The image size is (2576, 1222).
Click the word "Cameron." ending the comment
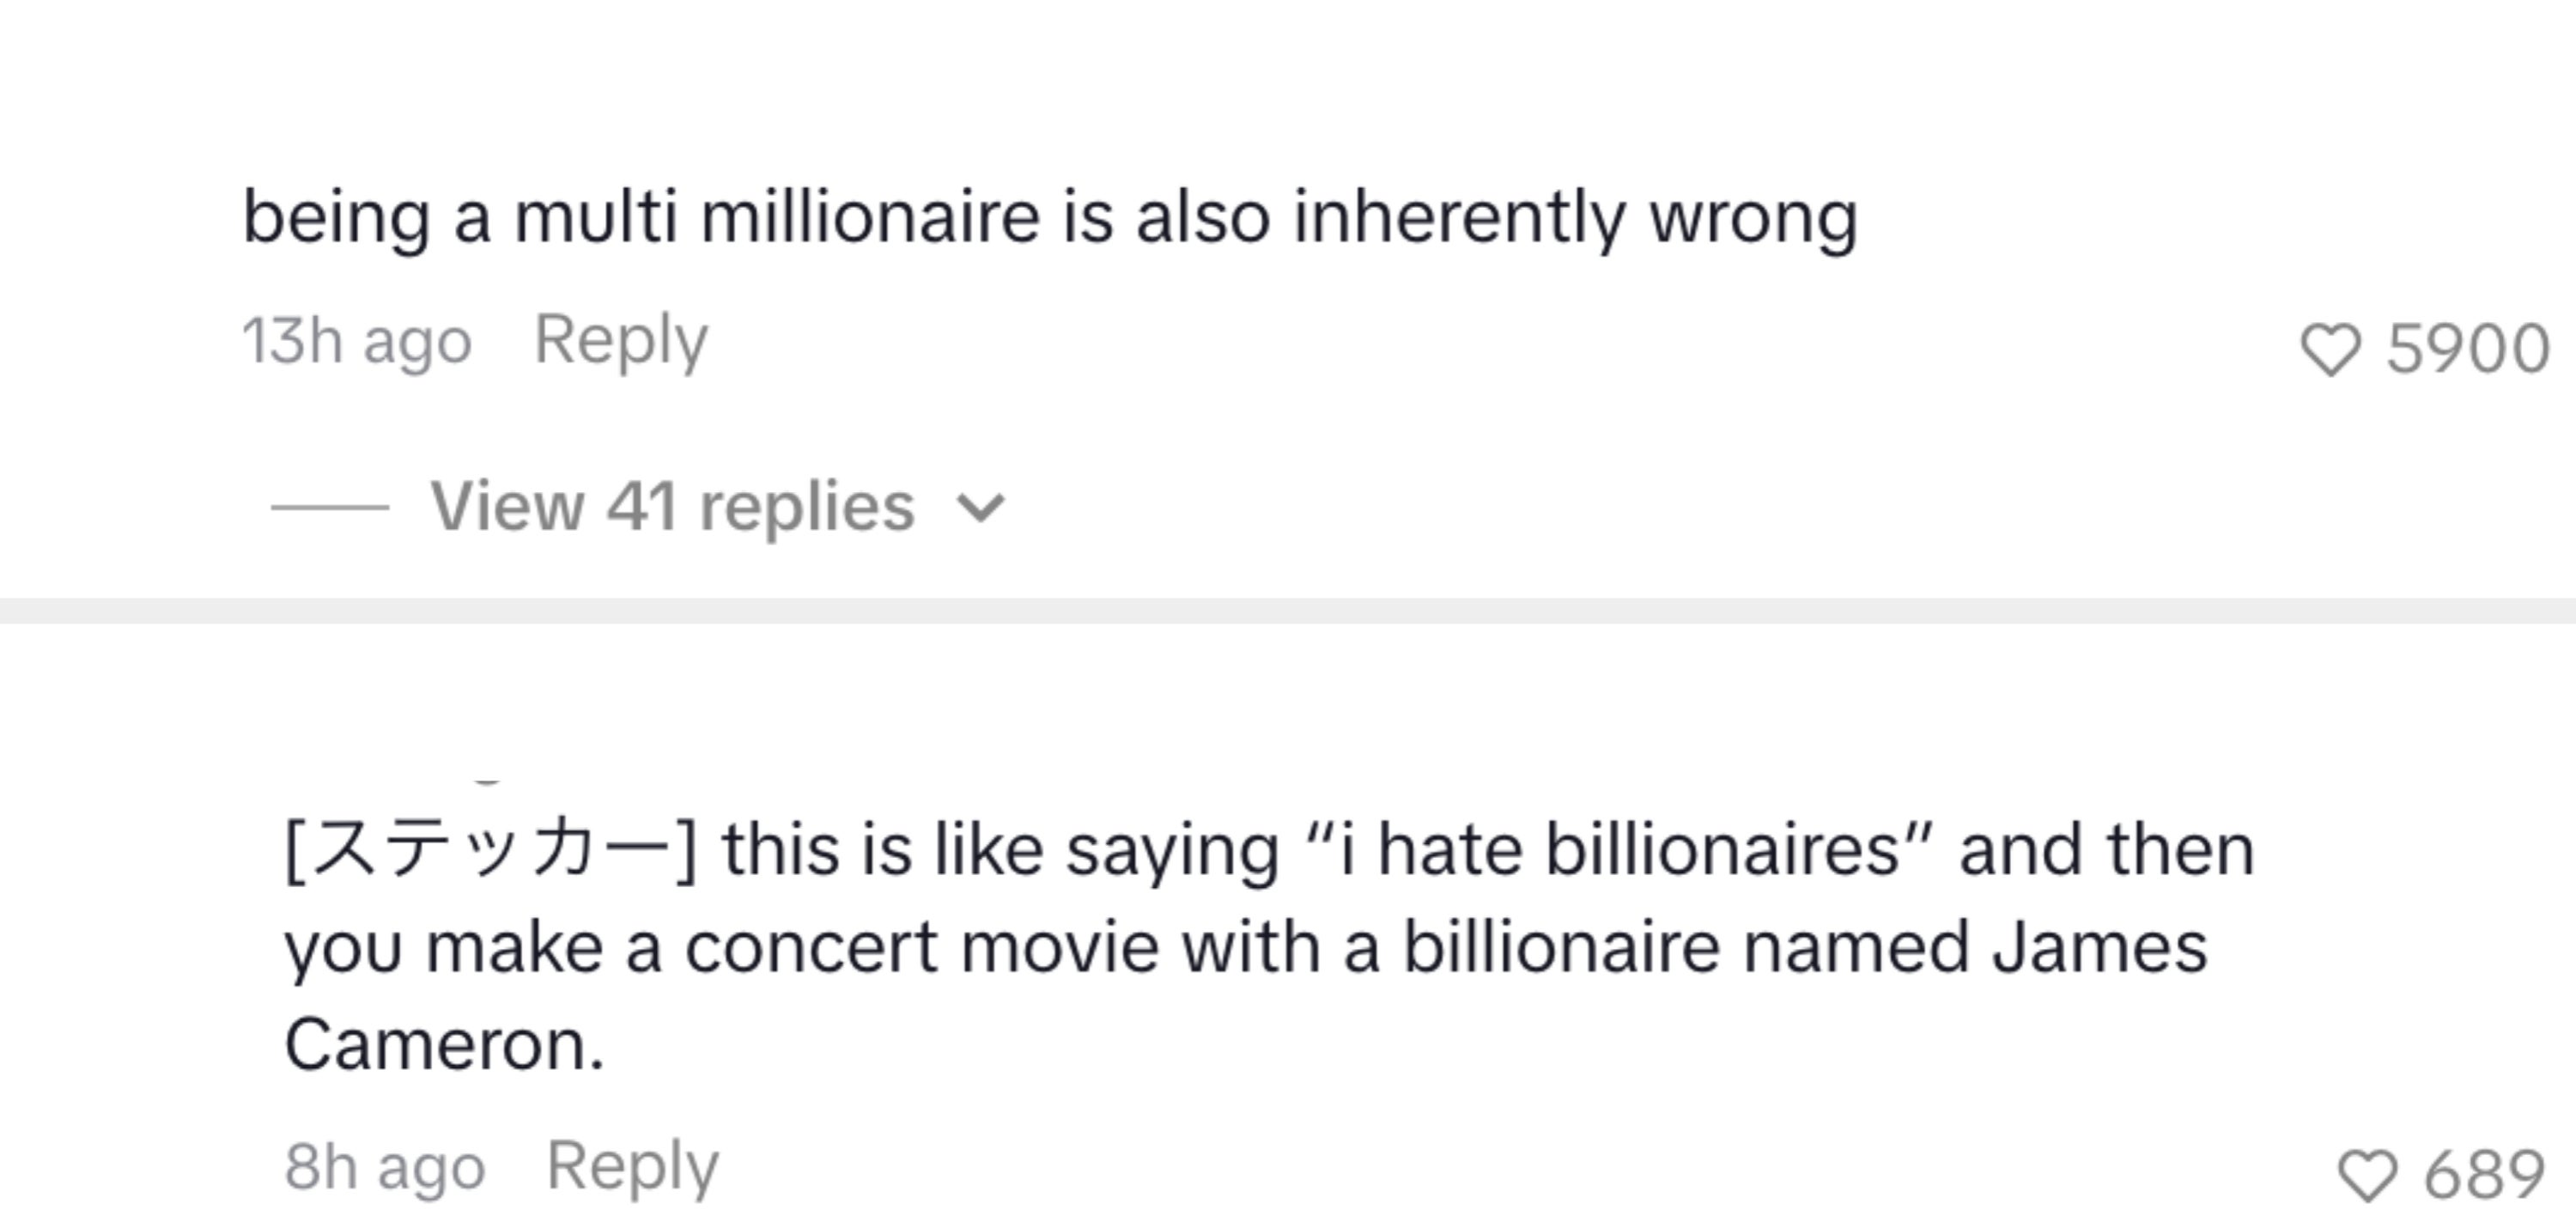click(445, 1045)
